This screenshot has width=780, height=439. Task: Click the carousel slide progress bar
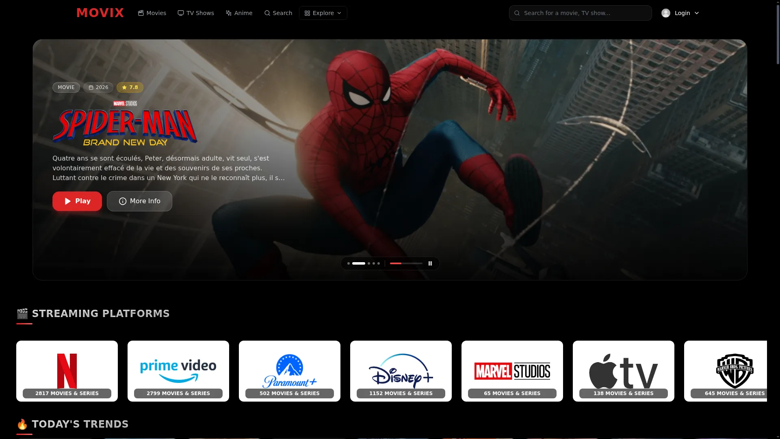point(406,263)
